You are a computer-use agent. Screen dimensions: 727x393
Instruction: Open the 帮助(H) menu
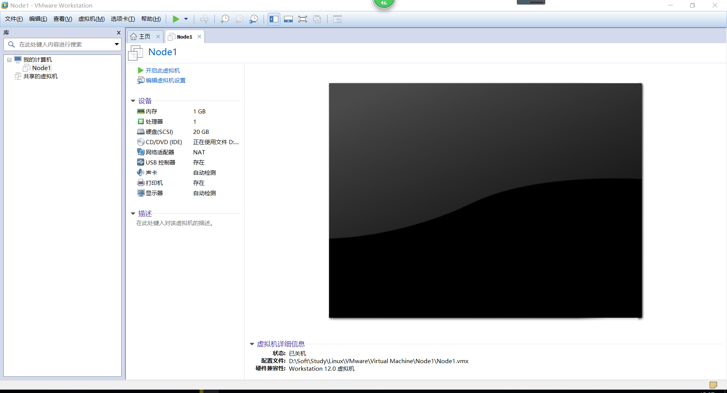151,19
